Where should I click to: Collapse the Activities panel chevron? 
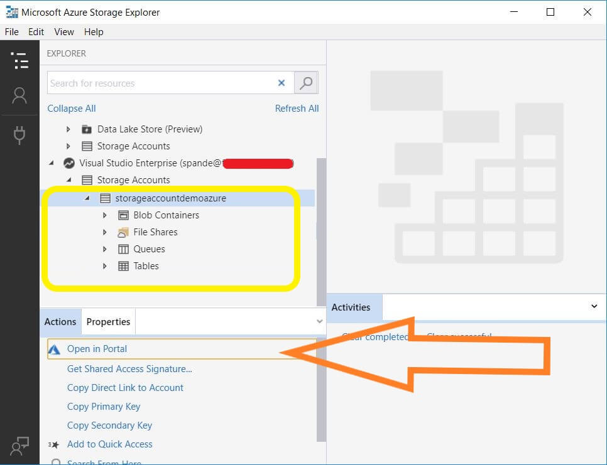[594, 306]
